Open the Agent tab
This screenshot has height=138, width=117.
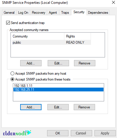click(x=53, y=13)
